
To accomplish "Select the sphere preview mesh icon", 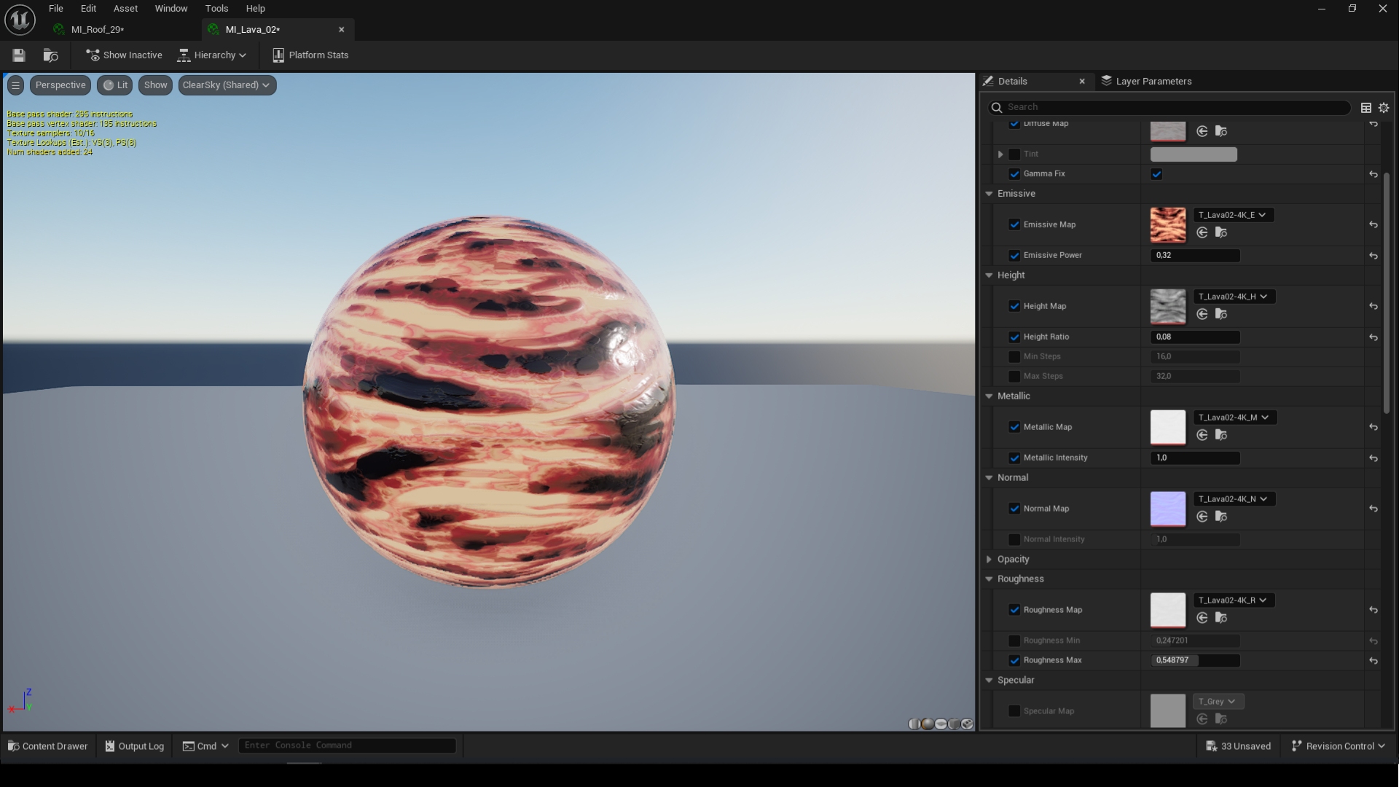I will pos(927,724).
